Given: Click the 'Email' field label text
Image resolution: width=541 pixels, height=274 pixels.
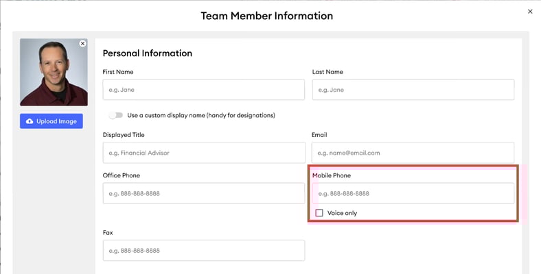Looking at the screenshot, I should tap(321, 135).
